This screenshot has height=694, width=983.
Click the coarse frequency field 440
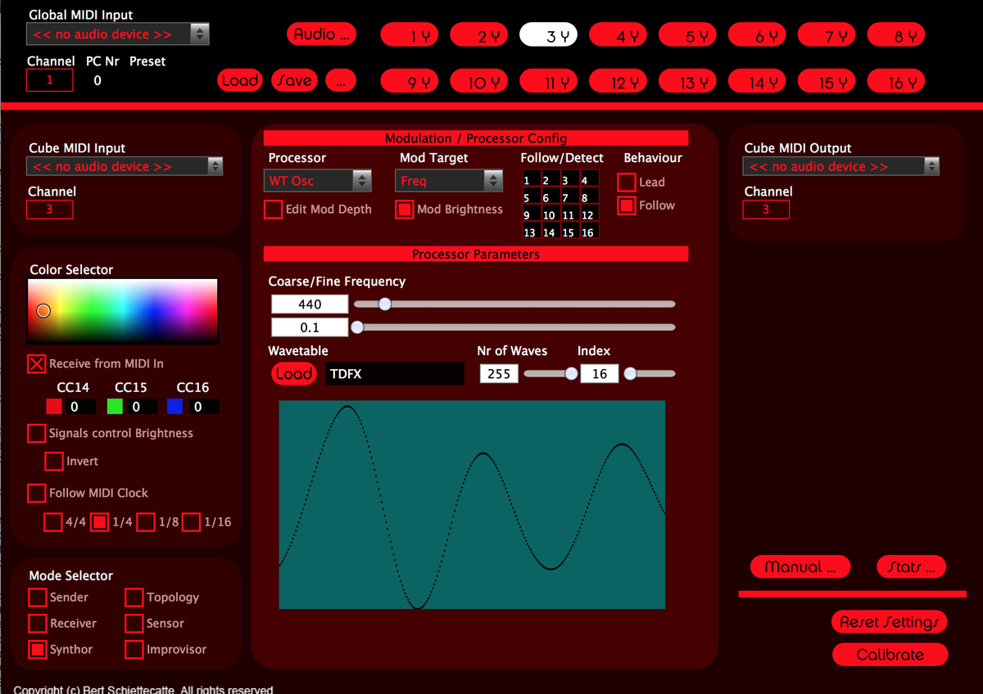(x=310, y=304)
